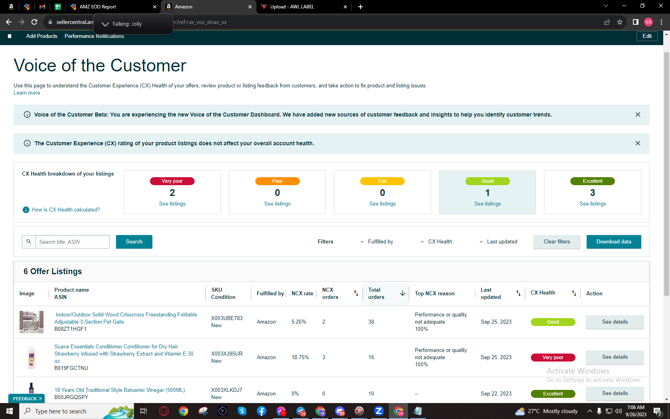
Task: See listings under Poor
Action: tap(277, 204)
